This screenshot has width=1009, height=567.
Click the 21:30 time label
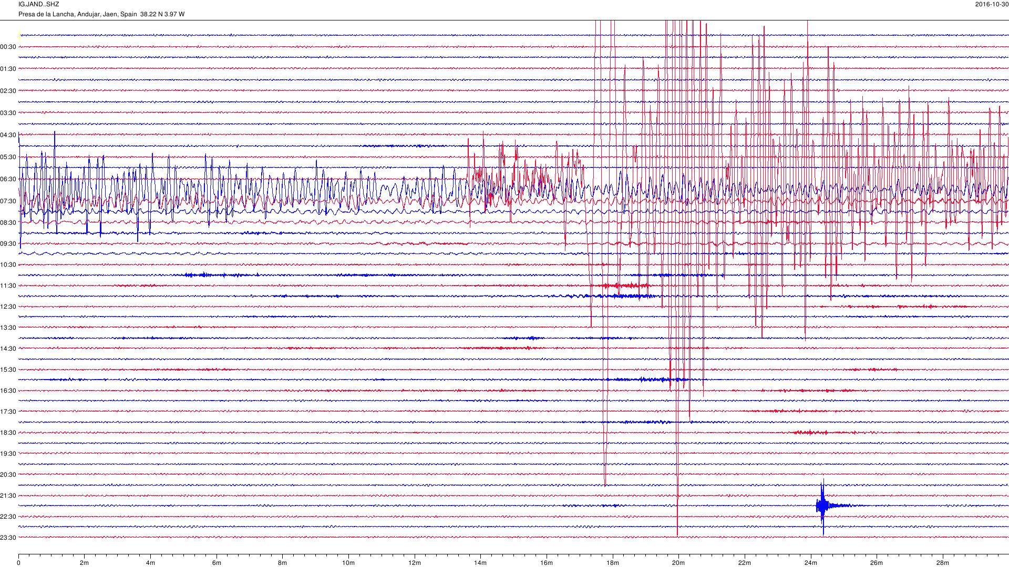(x=8, y=496)
